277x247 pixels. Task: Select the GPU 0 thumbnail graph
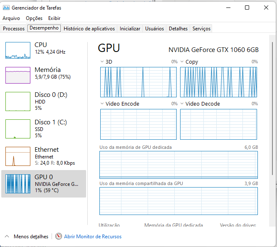click(18, 184)
